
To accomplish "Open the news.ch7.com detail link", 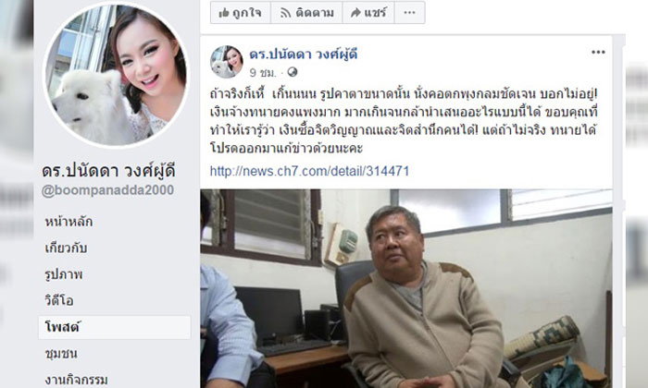I will pyautogui.click(x=309, y=171).
